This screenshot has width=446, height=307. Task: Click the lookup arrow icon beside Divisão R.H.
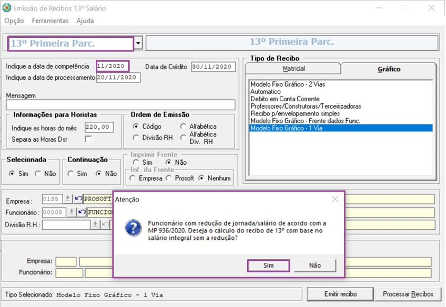(95, 225)
